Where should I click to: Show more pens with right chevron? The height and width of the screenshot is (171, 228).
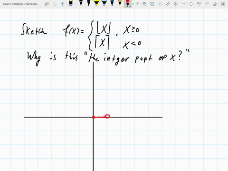[133, 4]
